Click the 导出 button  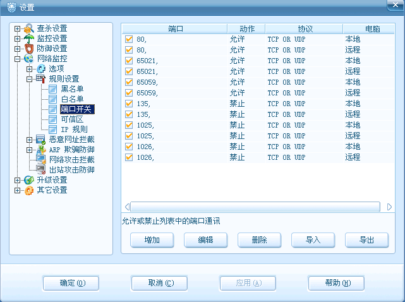pyautogui.click(x=366, y=240)
